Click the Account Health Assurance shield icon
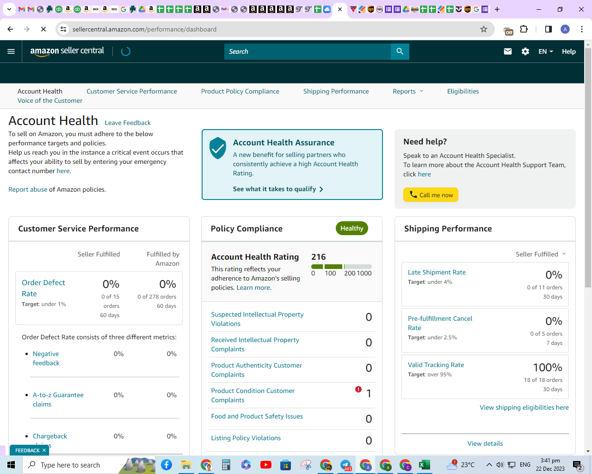The height and width of the screenshot is (474, 592). pos(218,148)
